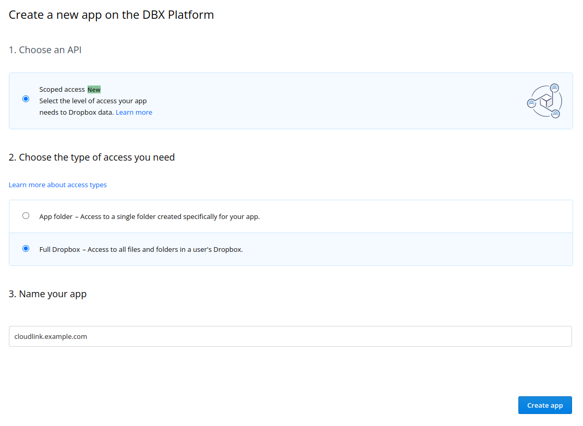583x426 pixels.
Task: Click the green New badge
Action: 94,90
